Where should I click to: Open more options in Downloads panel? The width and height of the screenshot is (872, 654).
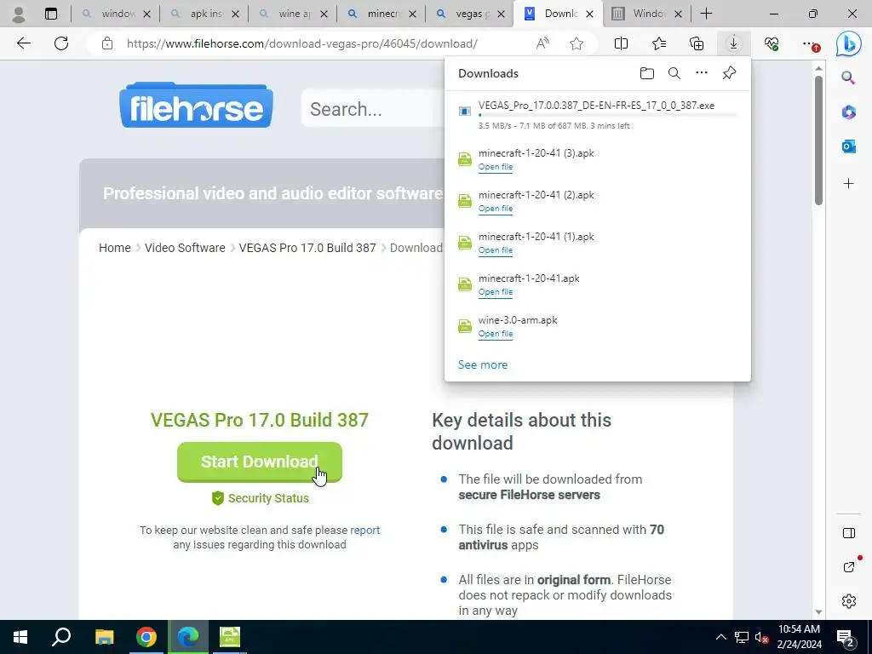702,73
